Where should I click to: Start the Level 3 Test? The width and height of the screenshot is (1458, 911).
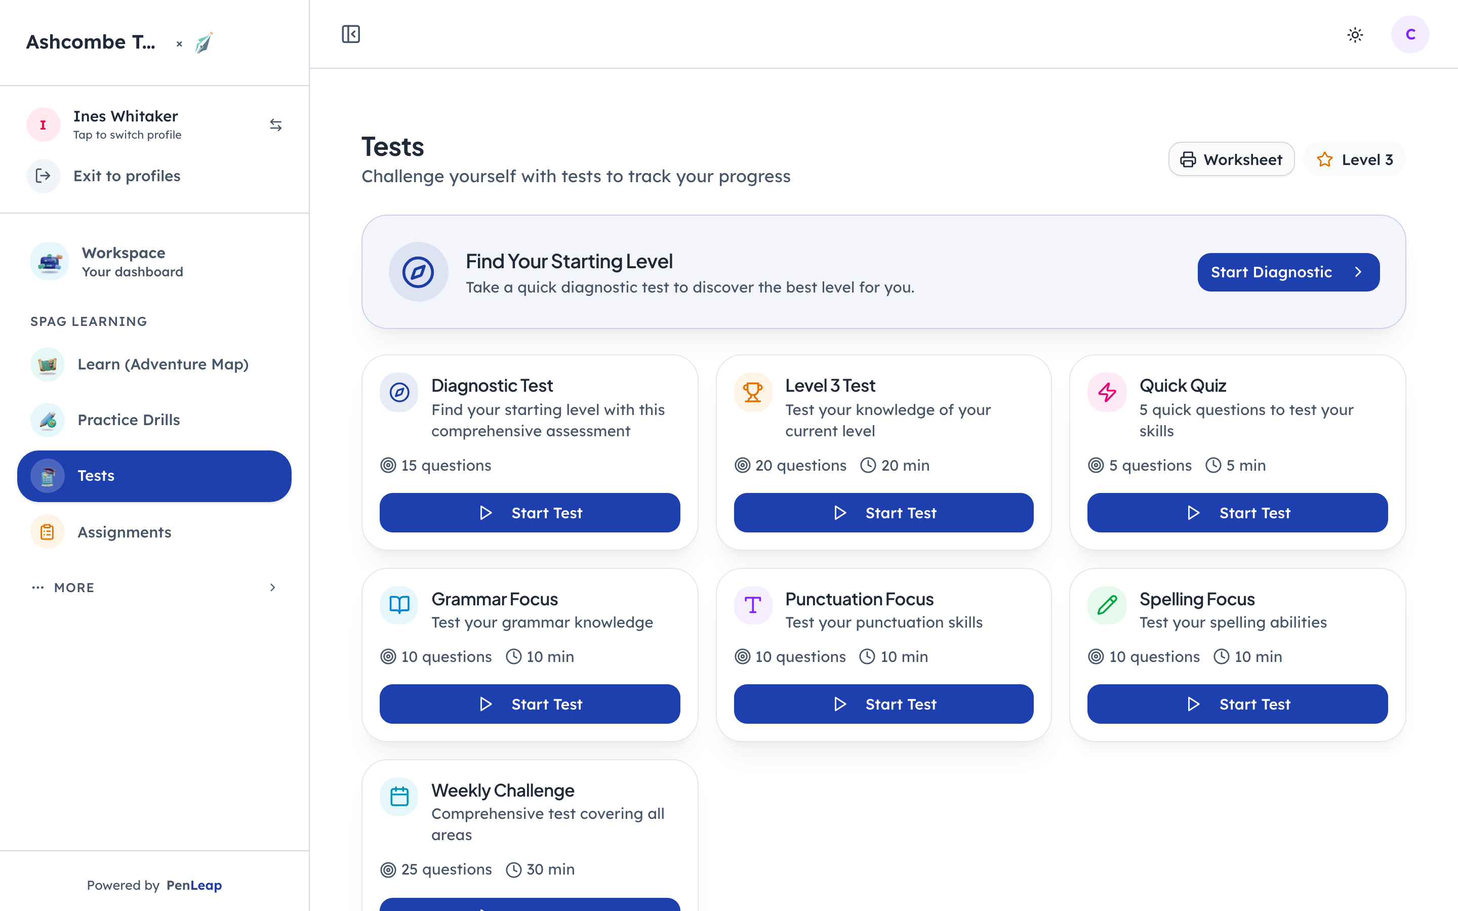883,513
